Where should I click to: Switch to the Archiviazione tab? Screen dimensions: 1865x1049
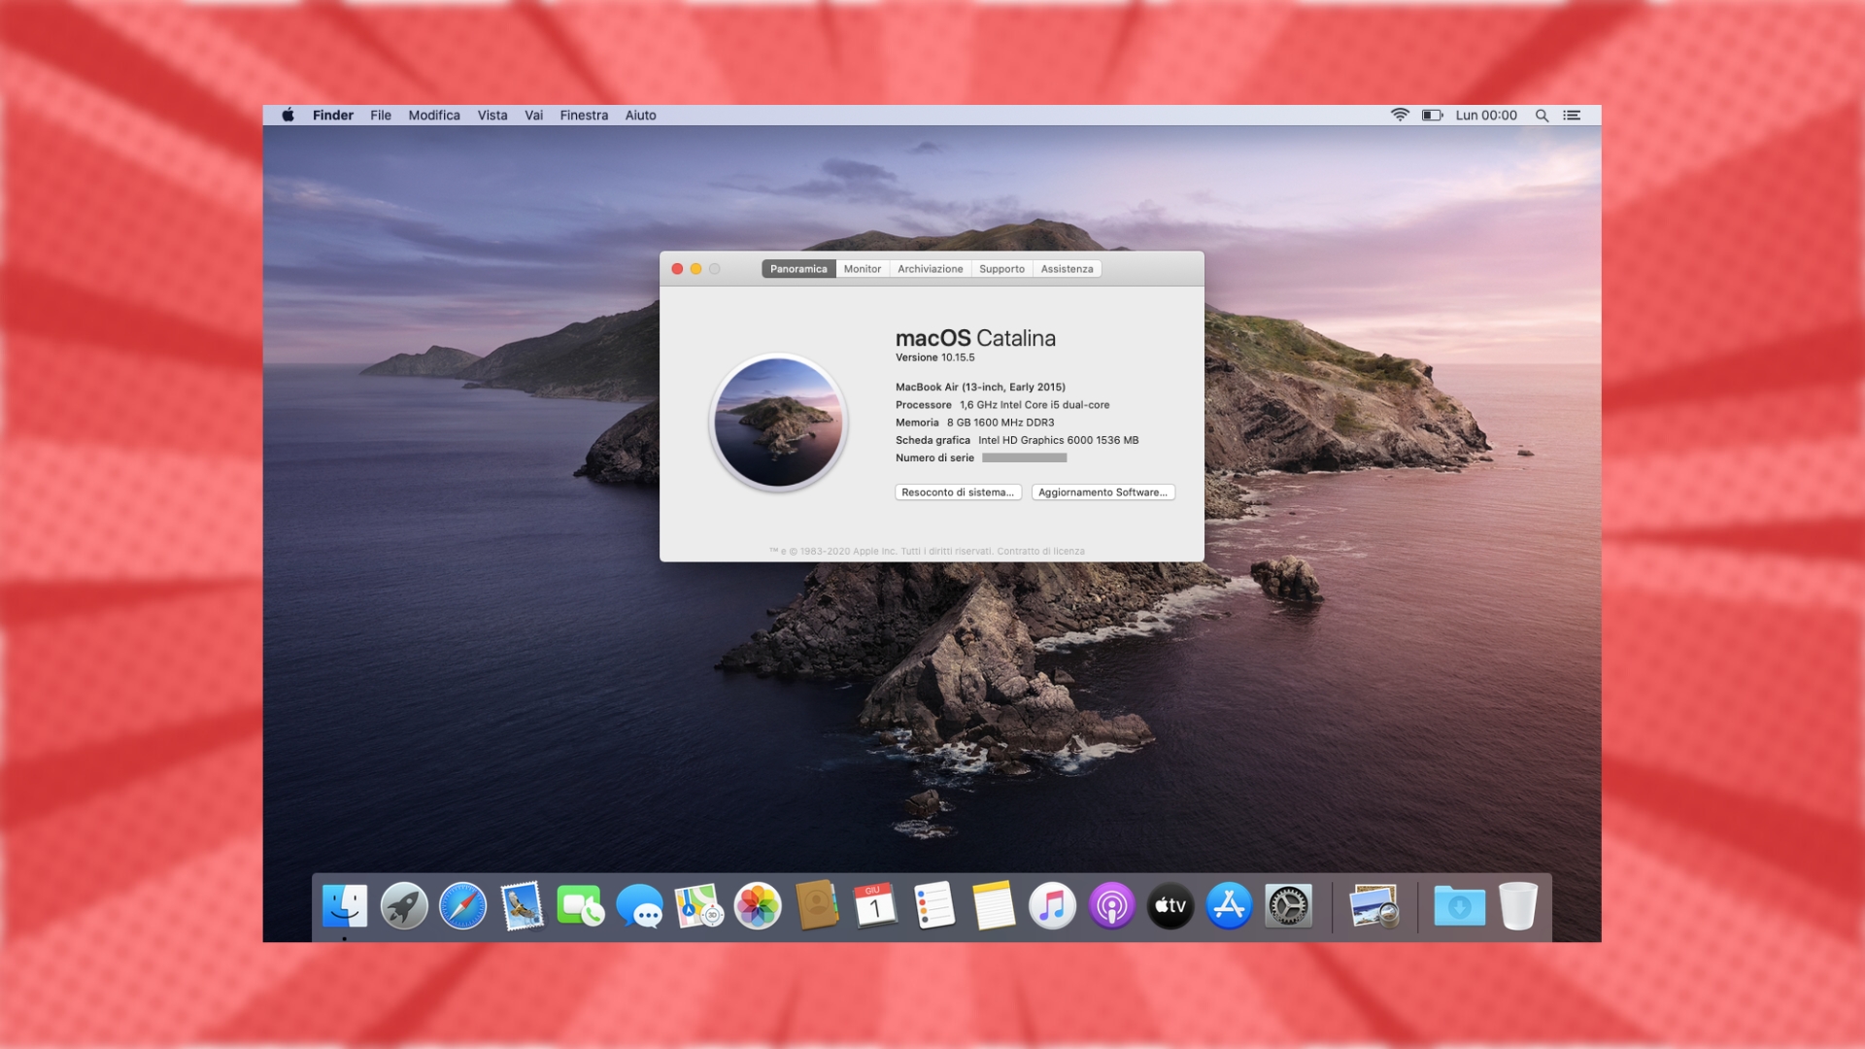(931, 269)
